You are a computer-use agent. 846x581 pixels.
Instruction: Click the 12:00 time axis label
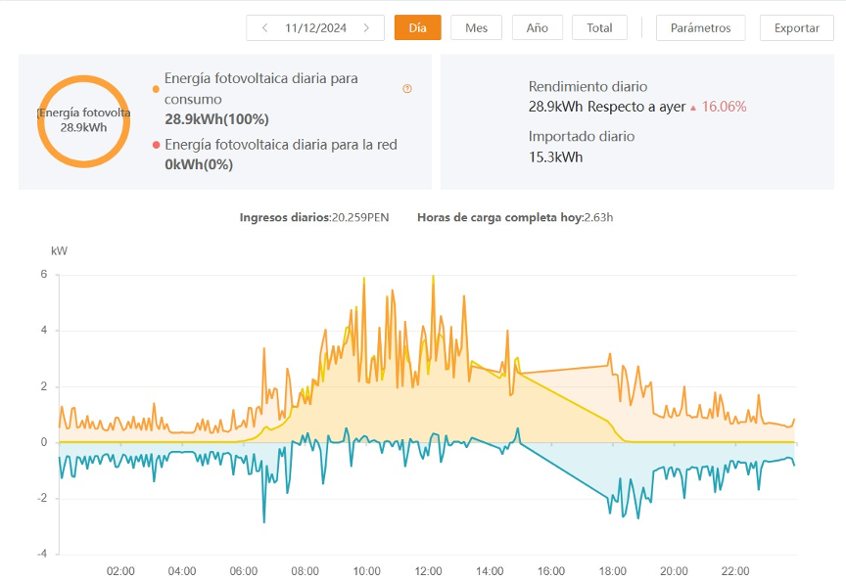tap(429, 571)
